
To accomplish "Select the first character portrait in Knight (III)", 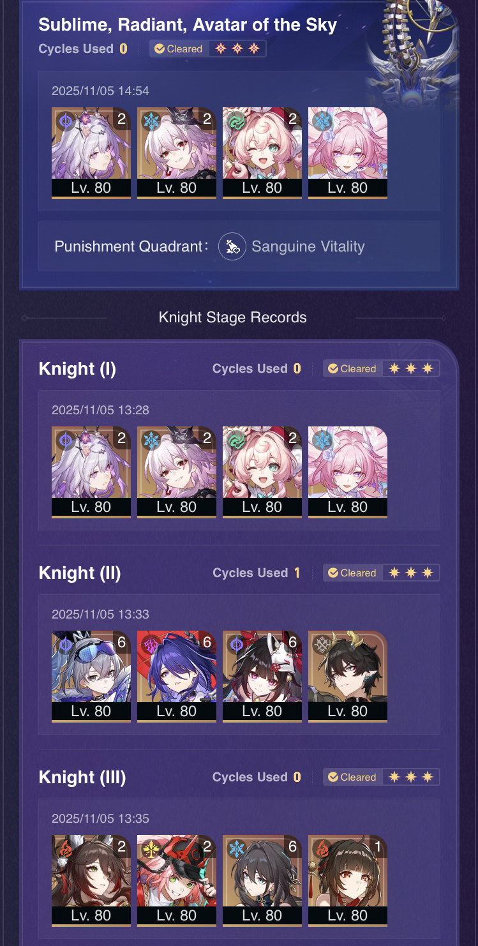I will pyautogui.click(x=91, y=881).
